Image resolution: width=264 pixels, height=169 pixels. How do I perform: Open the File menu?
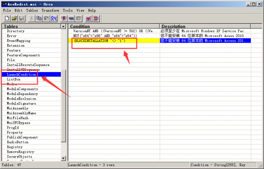point(7,11)
